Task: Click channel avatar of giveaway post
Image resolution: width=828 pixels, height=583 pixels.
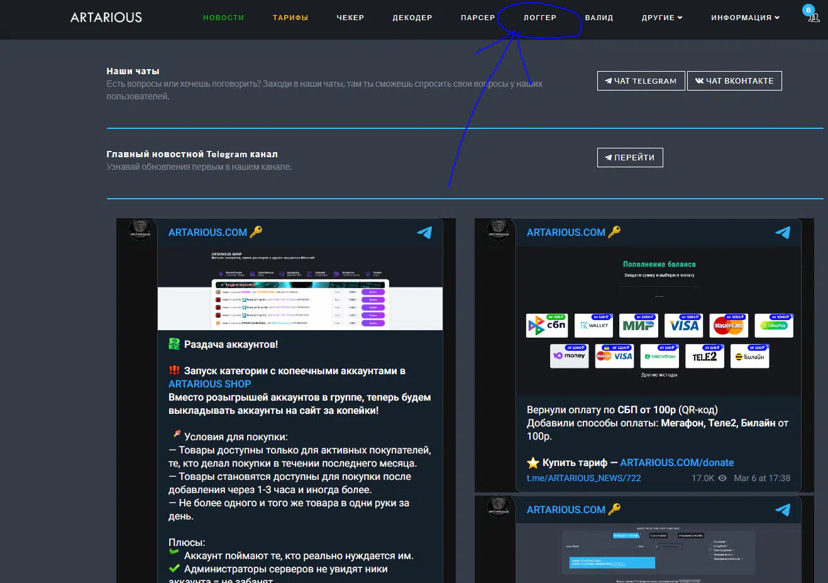Action: (140, 230)
